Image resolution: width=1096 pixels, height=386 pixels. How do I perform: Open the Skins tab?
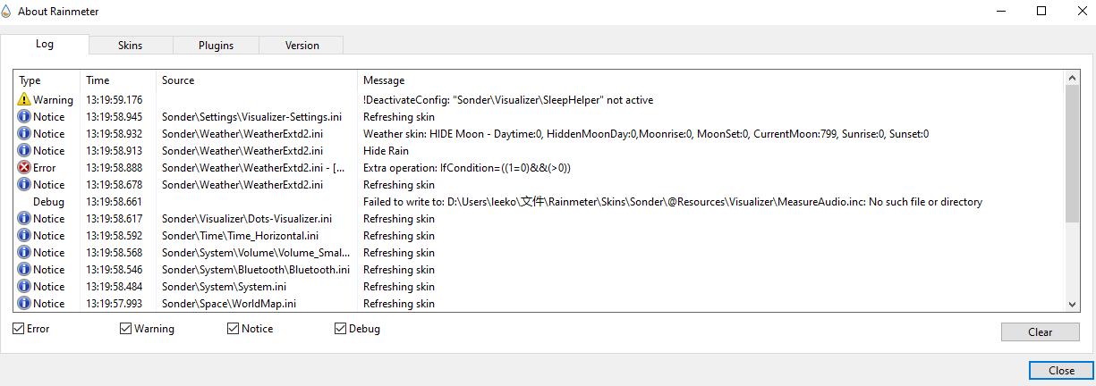pos(131,46)
